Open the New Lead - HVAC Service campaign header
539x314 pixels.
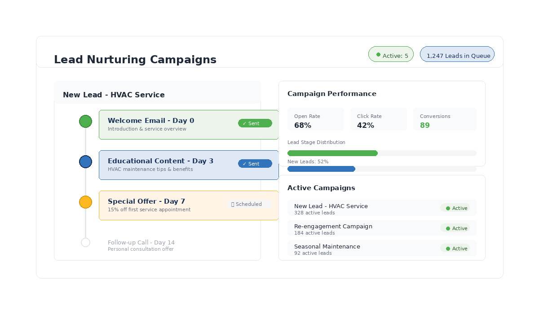[113, 95]
